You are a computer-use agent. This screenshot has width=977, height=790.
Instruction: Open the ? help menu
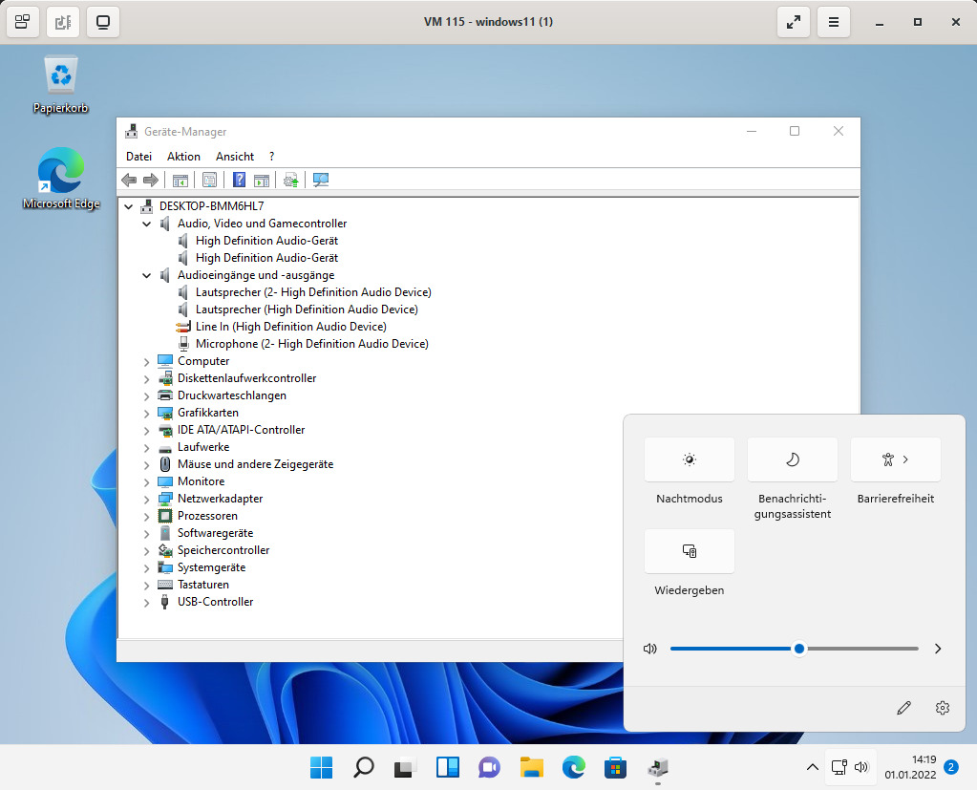(271, 157)
